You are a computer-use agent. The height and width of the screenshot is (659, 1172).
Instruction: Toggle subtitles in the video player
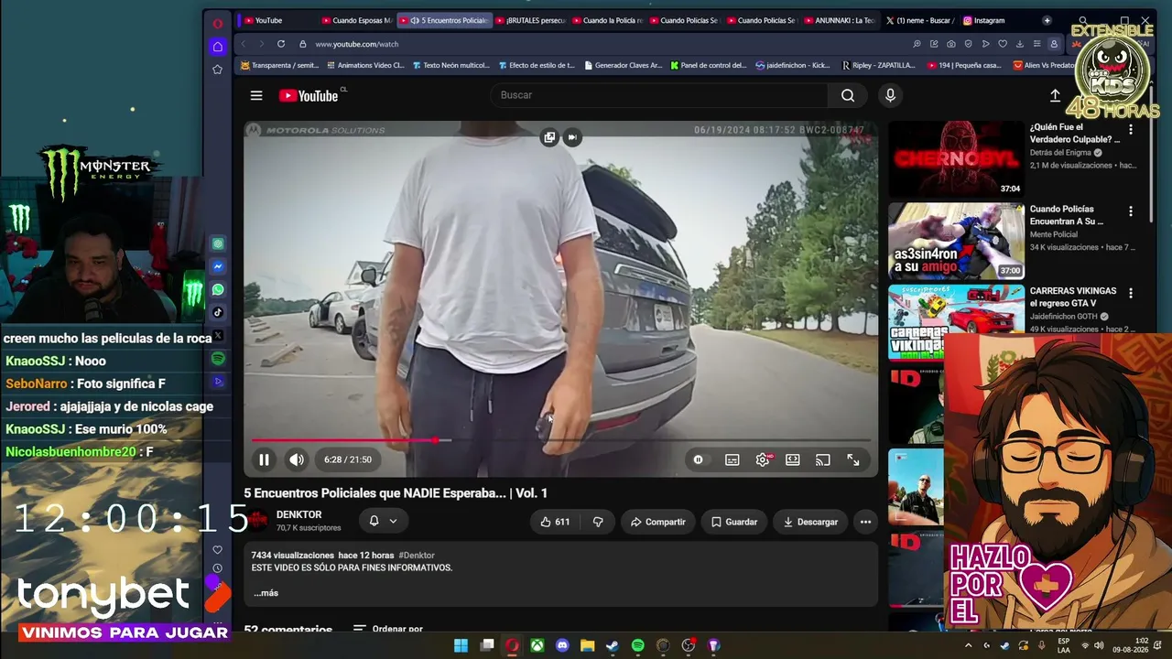(732, 459)
